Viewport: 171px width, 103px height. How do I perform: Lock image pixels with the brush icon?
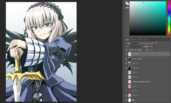coord(133,50)
